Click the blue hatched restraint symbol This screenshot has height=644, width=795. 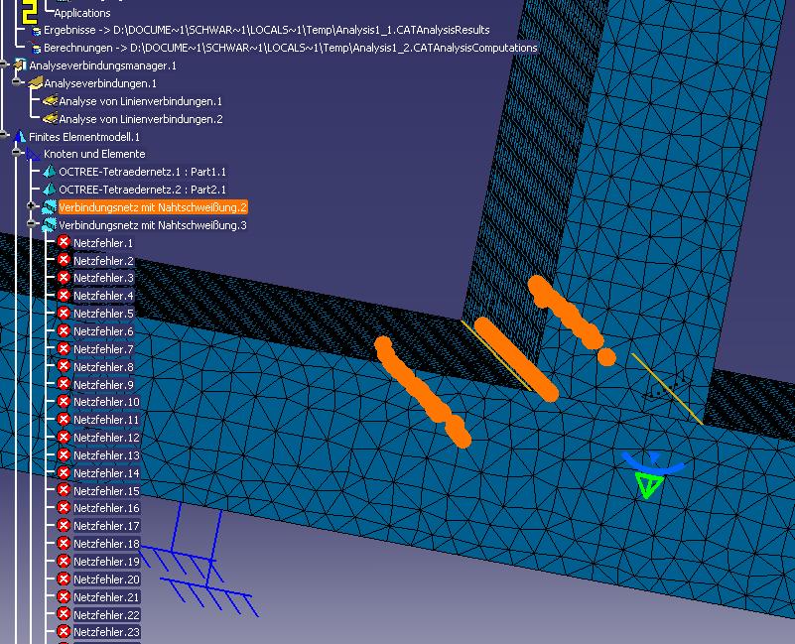click(x=199, y=561)
